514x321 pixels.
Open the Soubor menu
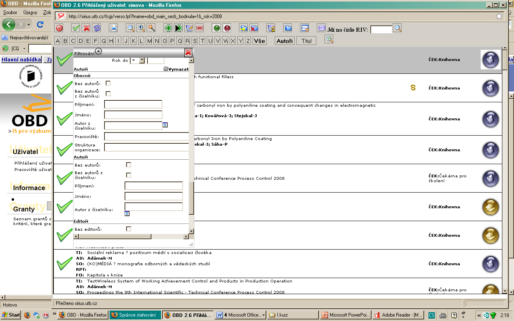10,12
